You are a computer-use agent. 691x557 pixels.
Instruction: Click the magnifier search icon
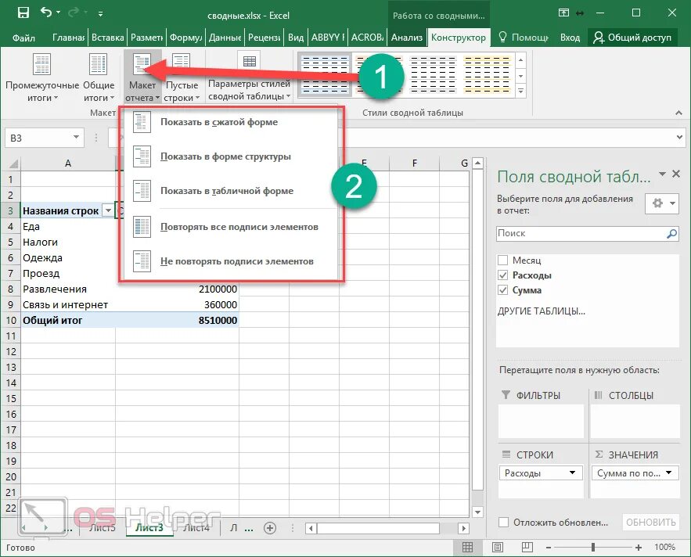pos(671,234)
